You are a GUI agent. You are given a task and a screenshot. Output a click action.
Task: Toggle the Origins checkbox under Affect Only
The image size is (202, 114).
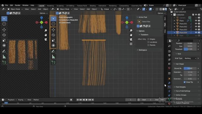pyautogui.click(x=148, y=39)
